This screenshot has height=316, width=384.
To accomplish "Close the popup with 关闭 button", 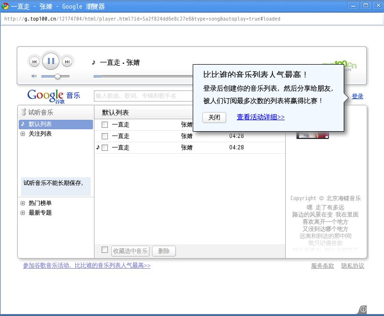I will (214, 117).
